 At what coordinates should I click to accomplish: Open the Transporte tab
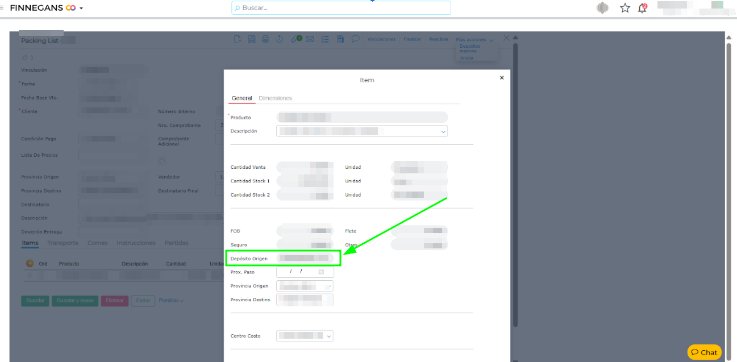click(63, 243)
